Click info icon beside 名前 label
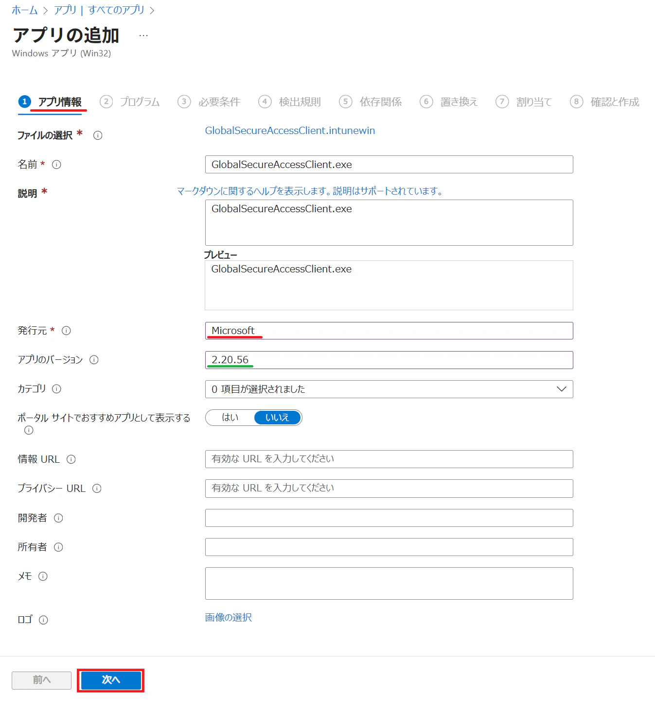Screen dimensions: 655x708 [56, 165]
